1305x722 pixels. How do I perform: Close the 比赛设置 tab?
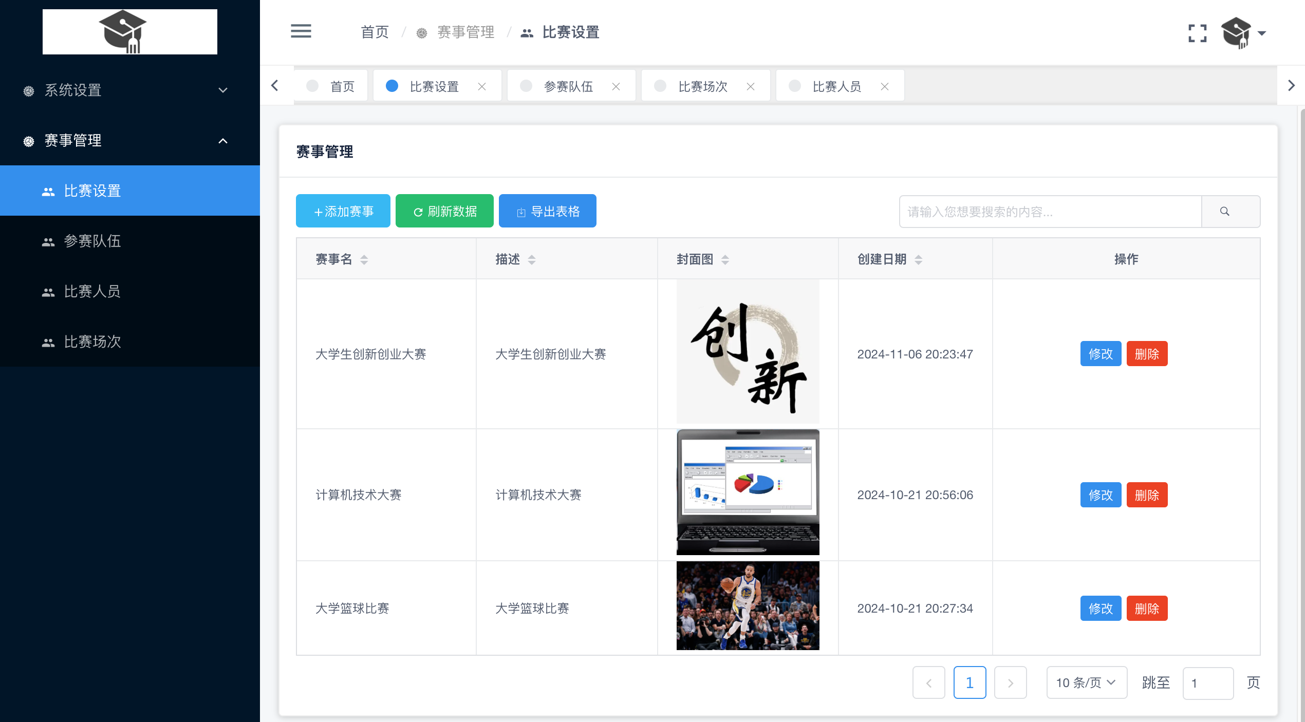tap(482, 86)
